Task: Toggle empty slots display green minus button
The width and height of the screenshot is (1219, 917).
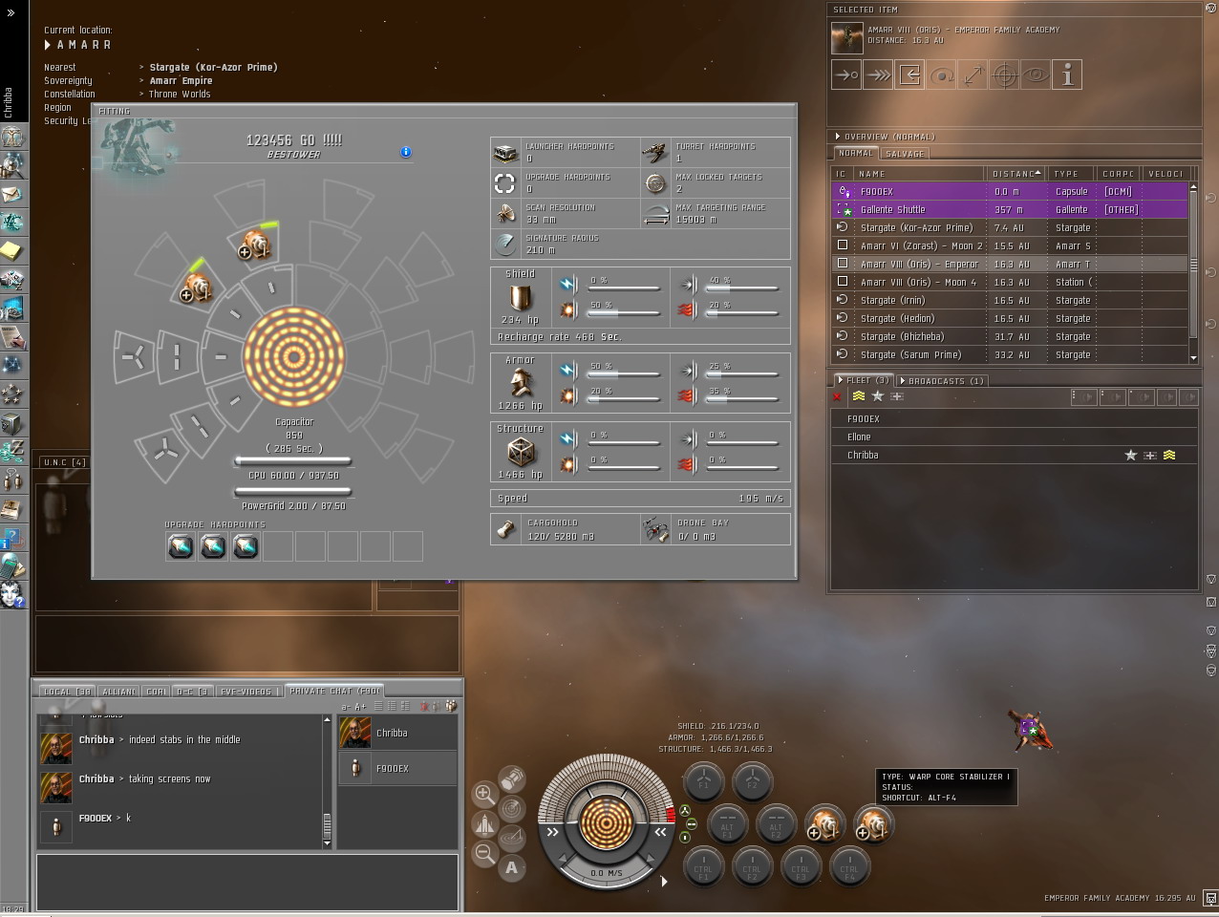Action: pos(691,823)
